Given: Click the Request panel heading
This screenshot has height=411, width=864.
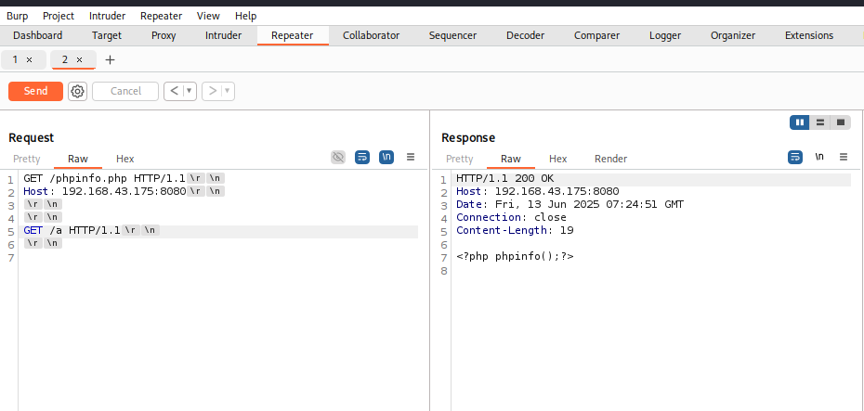Looking at the screenshot, I should click(x=32, y=137).
